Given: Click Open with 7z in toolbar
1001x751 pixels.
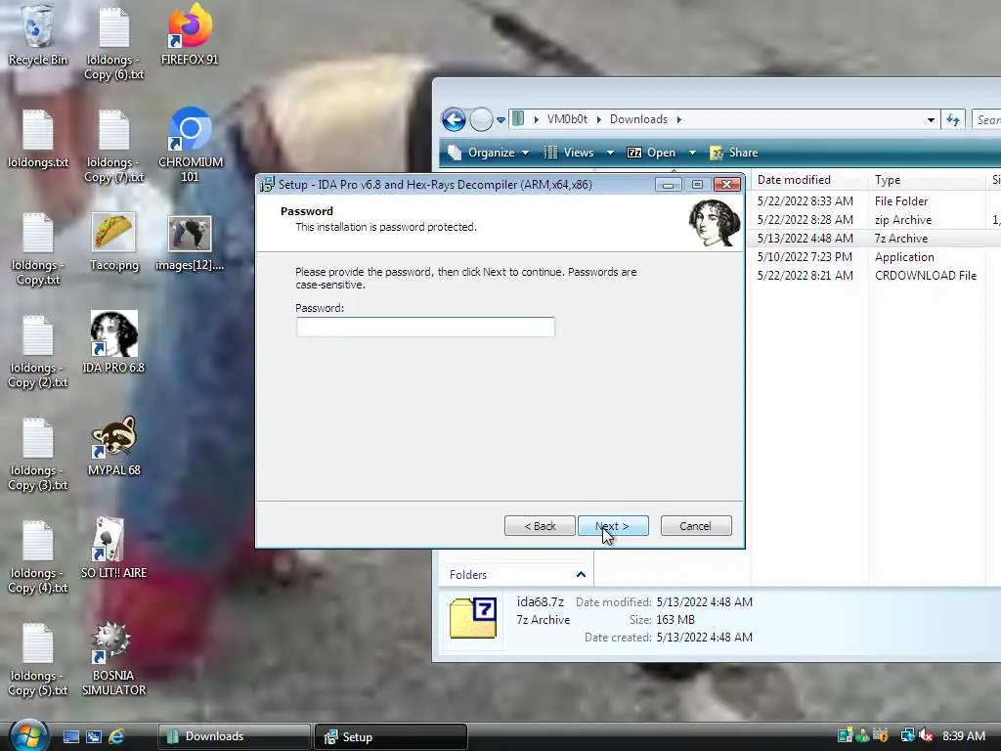Looking at the screenshot, I should coord(652,153).
